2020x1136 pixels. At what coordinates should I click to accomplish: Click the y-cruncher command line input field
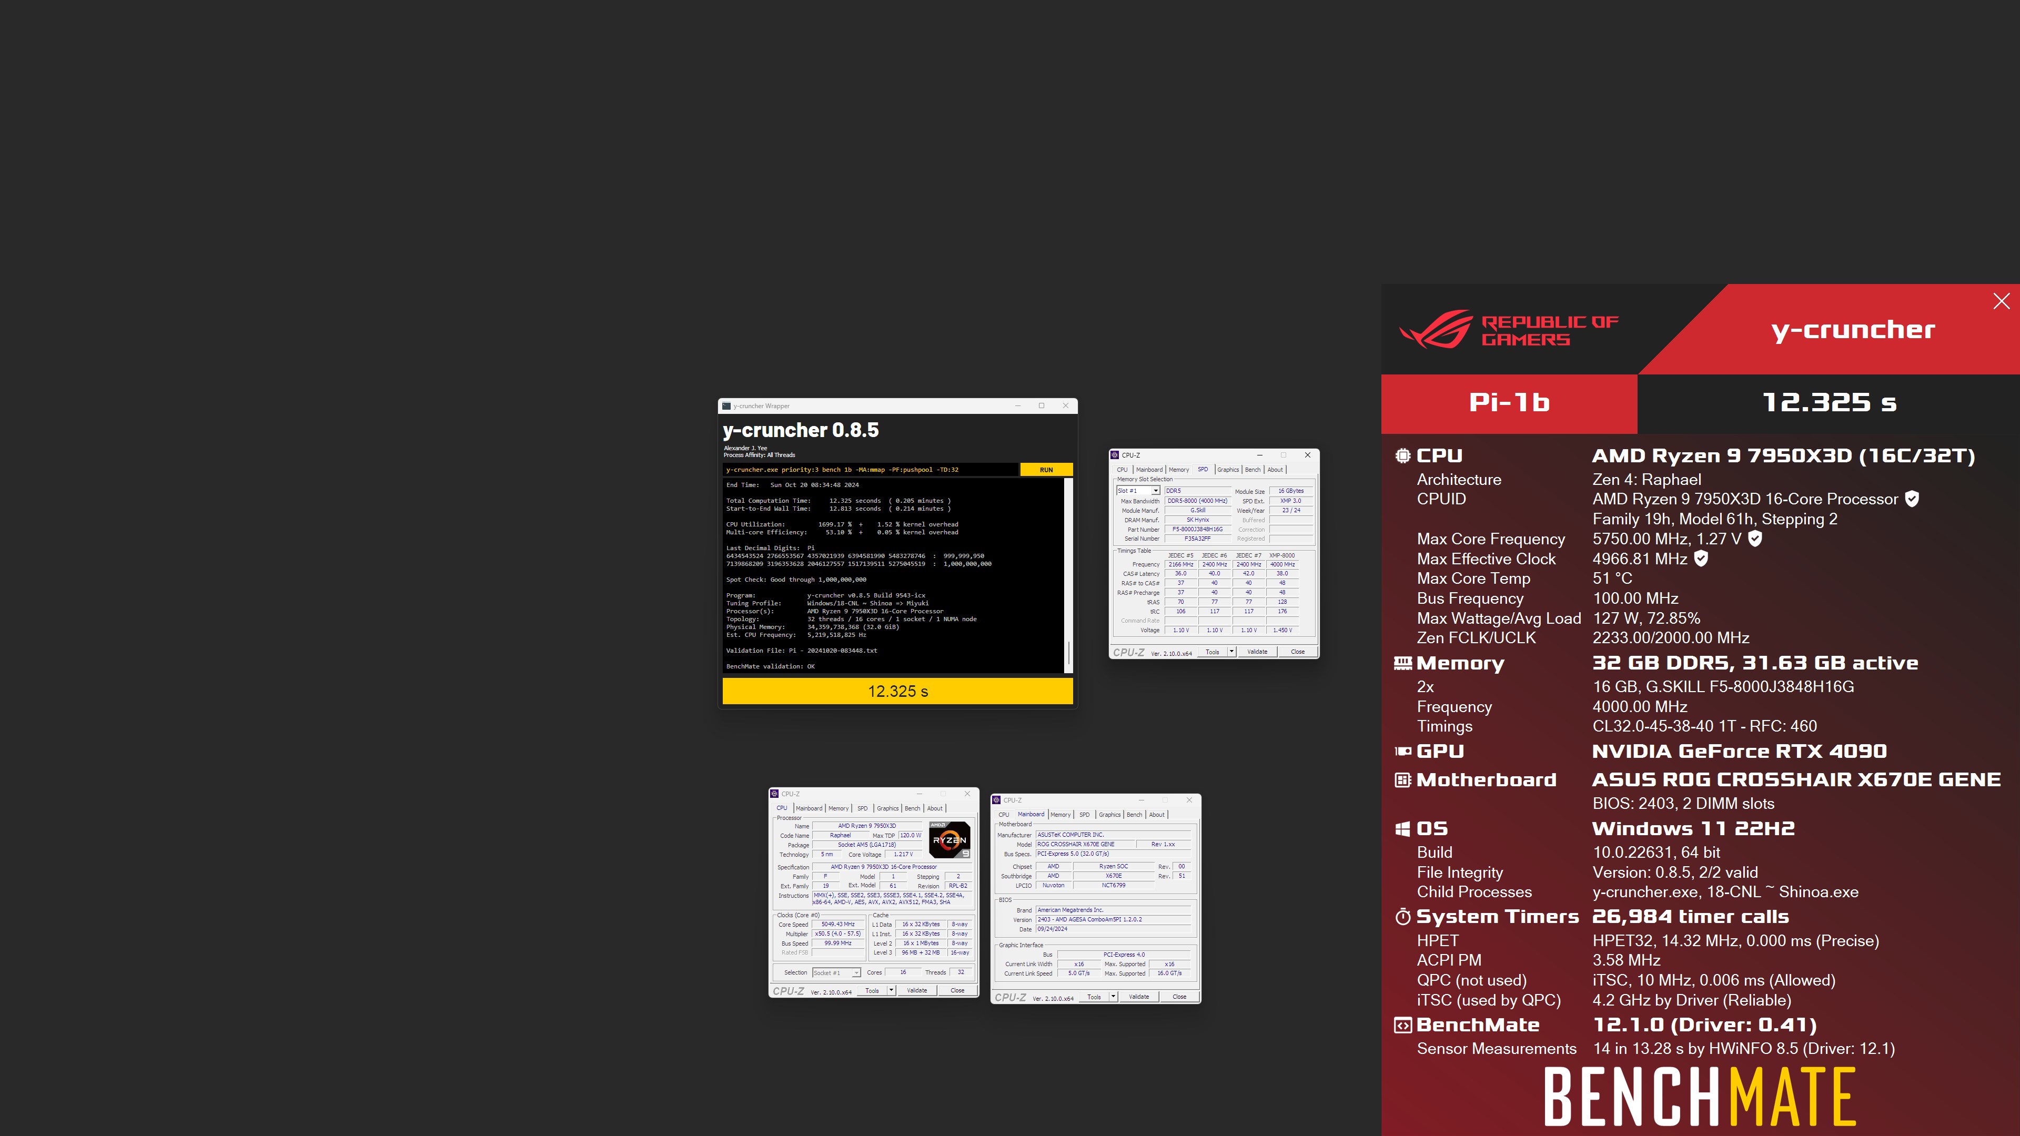[x=871, y=470]
